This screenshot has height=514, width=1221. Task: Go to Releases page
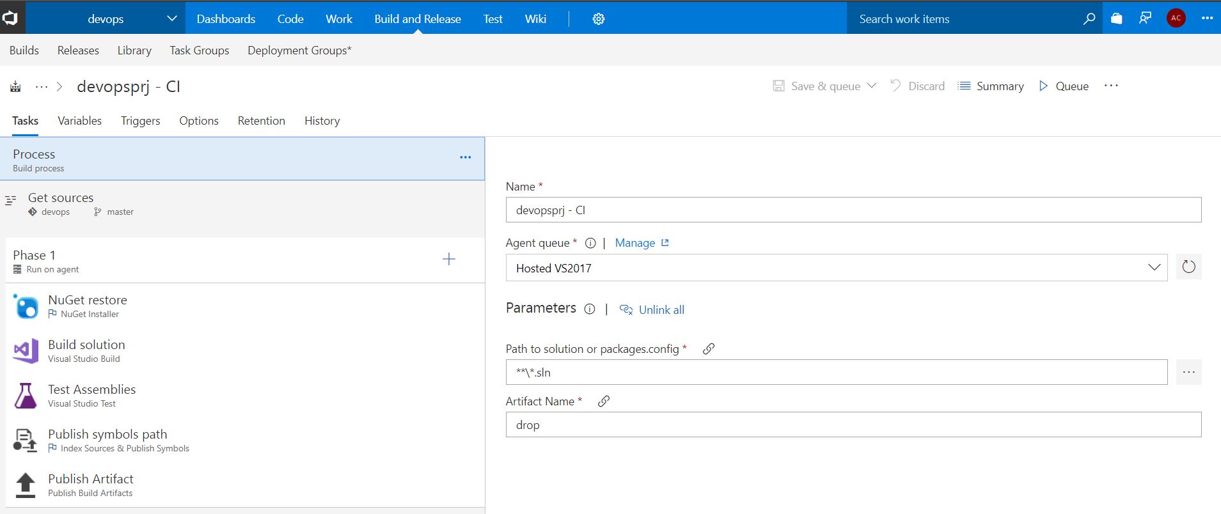point(78,51)
